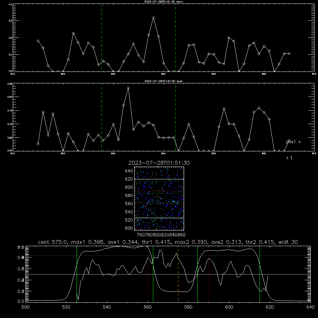This screenshot has height=318, width=318.
Task: Click the 500 y-axis label of center image
Action: tap(129, 228)
